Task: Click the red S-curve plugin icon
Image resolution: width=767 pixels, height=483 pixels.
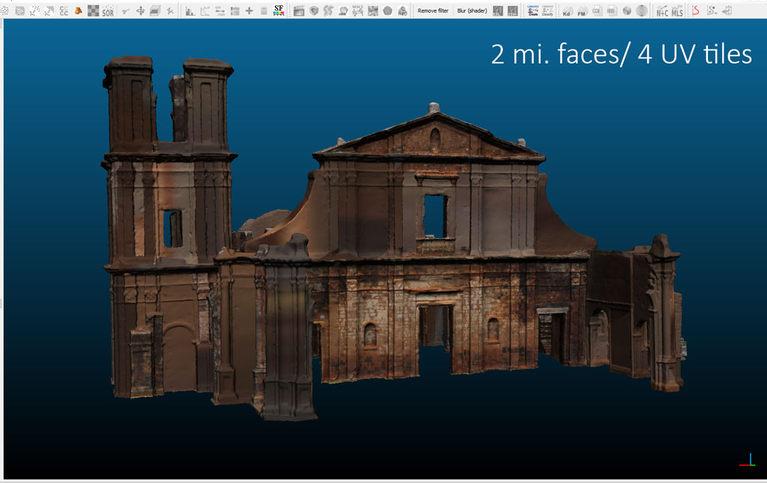Action: tap(696, 10)
